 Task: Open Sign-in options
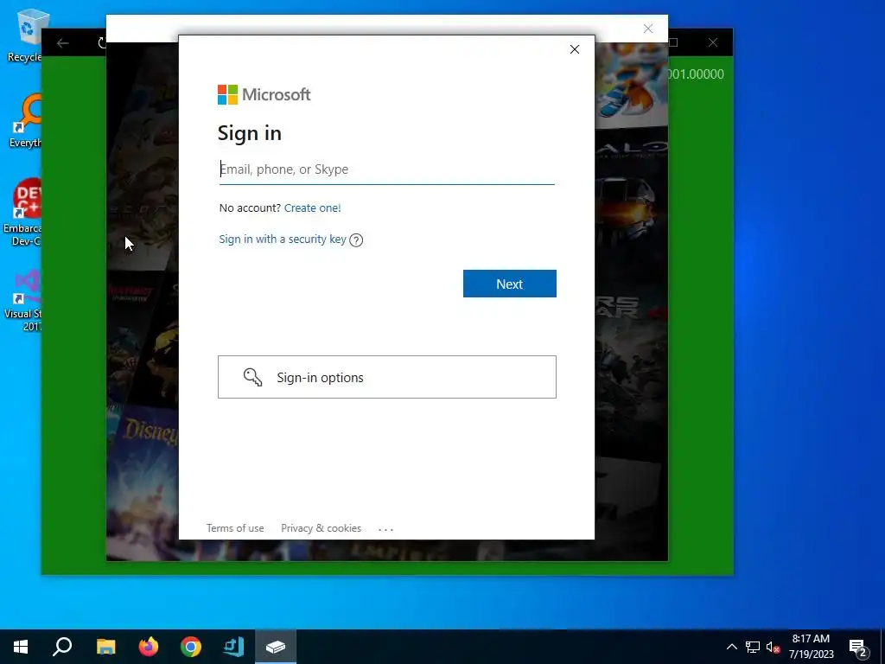387,377
